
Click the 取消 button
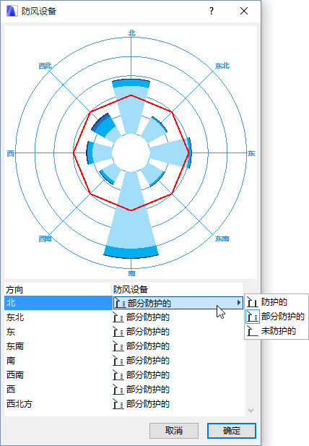[174, 431]
